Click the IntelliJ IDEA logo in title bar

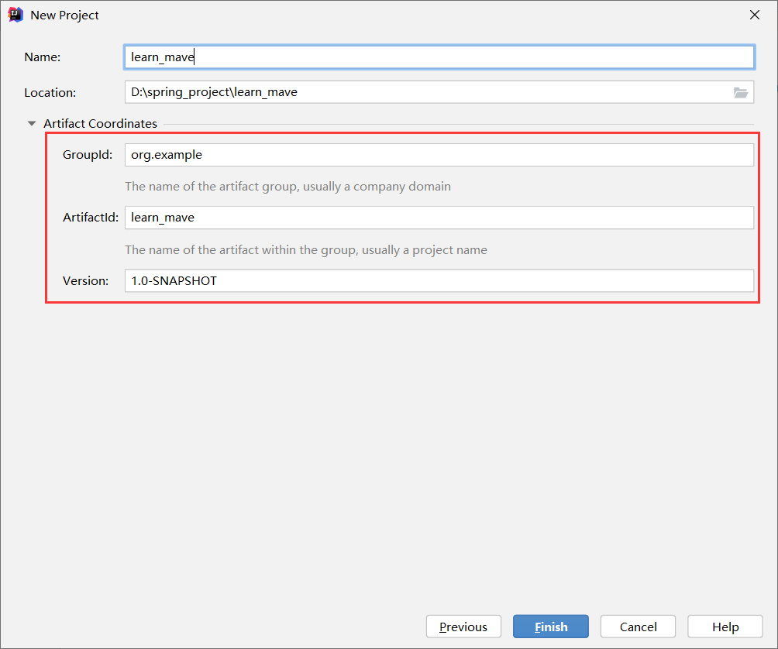[x=15, y=15]
